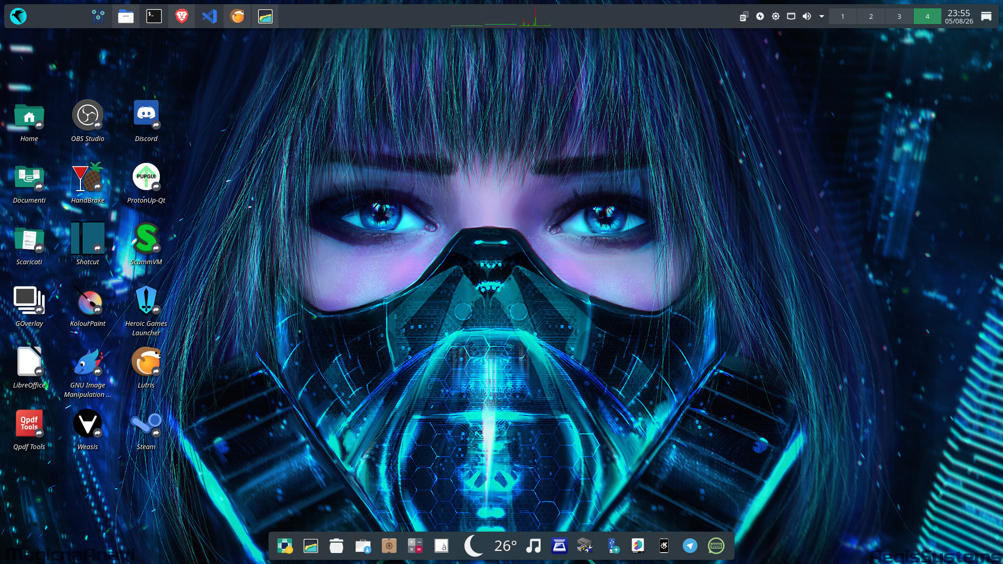Open the disk usage pie chart in dock
The image size is (1003, 564).
click(x=638, y=546)
